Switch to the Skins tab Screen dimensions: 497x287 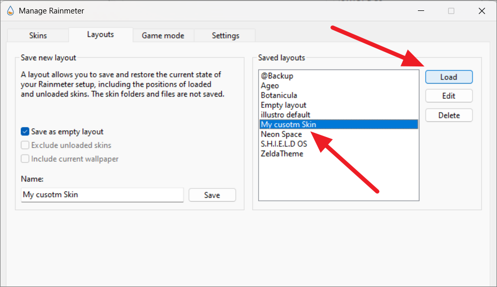[x=37, y=35]
